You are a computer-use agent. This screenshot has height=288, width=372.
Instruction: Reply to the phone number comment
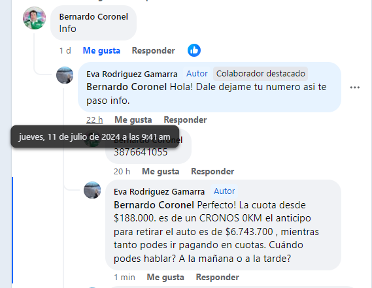coord(212,171)
